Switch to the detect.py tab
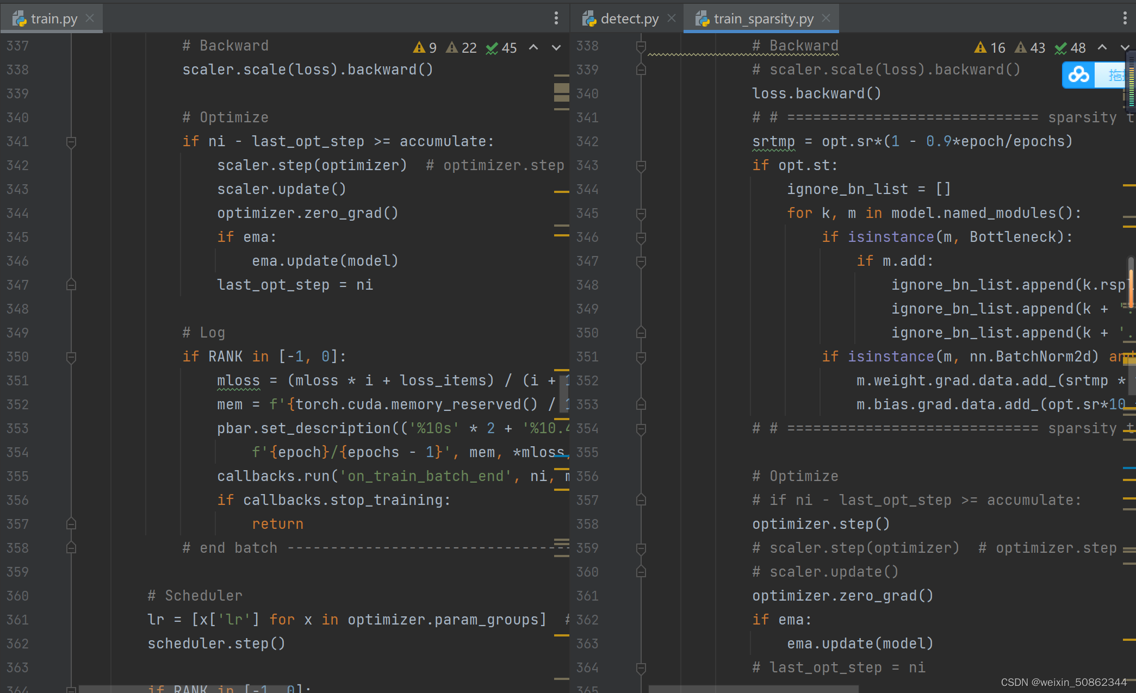 click(x=629, y=19)
